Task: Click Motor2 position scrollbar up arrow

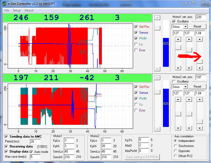Action: pyautogui.click(x=157, y=78)
